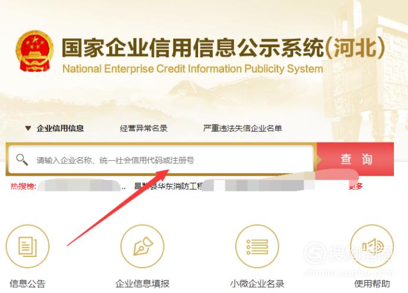Click the 信息公告 text label
This screenshot has width=408, height=293.
[28, 284]
